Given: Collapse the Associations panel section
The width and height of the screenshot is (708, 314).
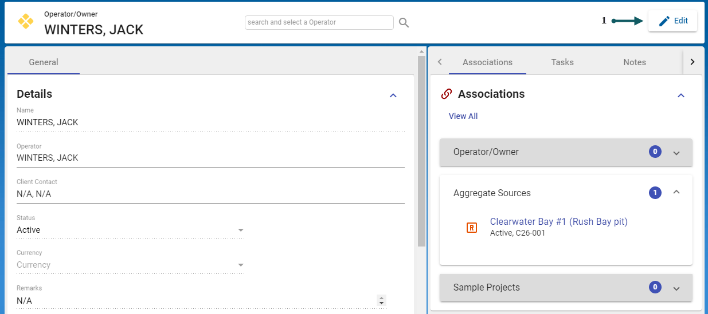Looking at the screenshot, I should [681, 96].
